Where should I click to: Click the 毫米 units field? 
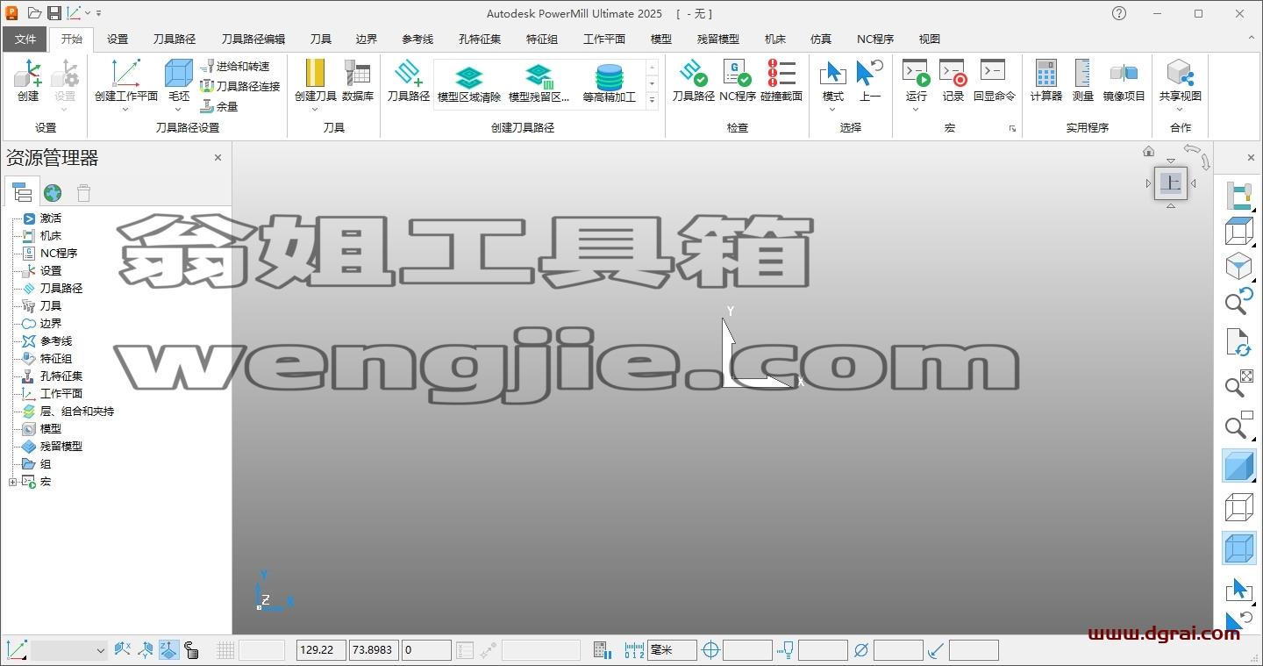coord(672,650)
